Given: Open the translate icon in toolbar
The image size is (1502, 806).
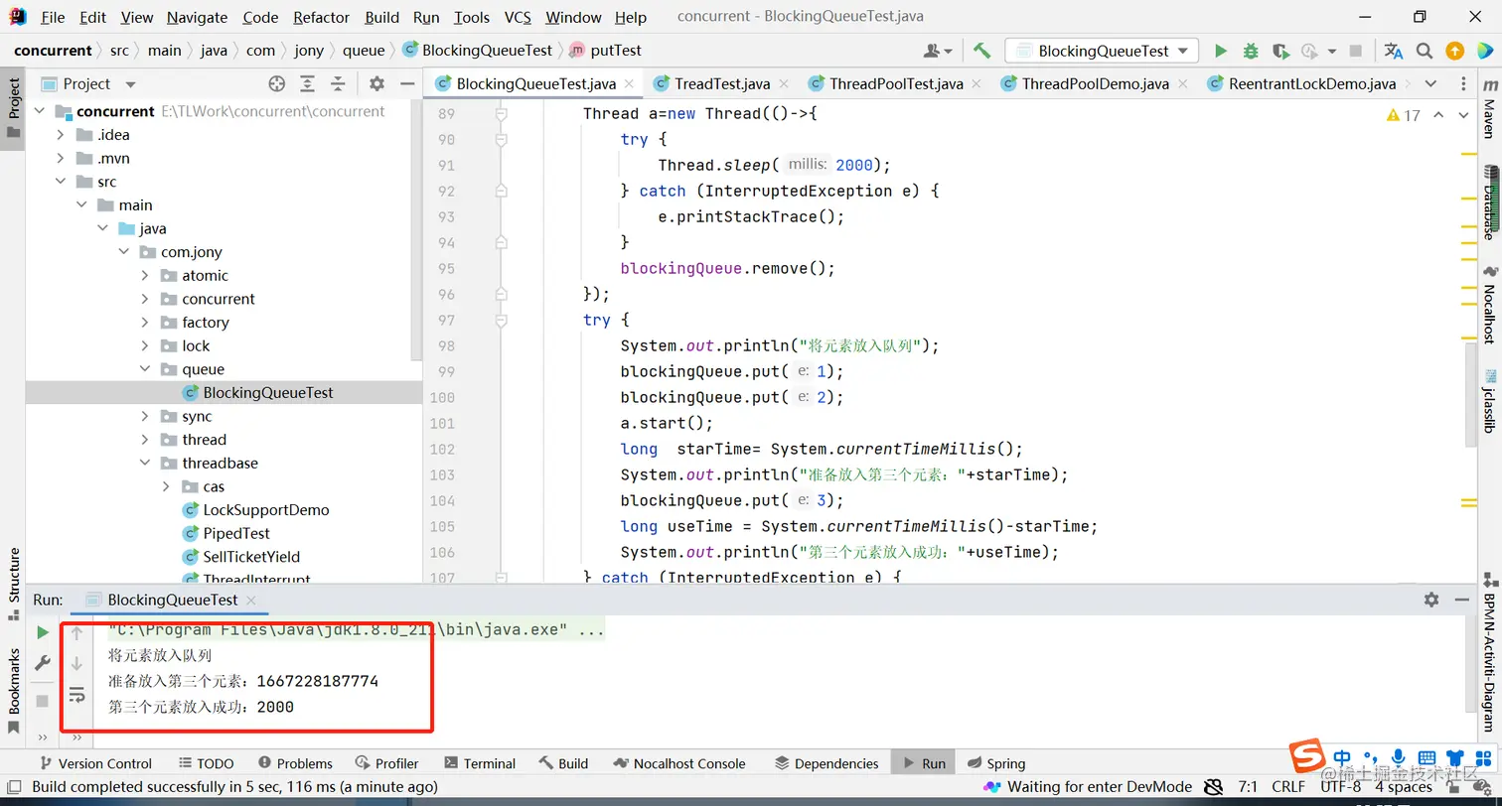Looking at the screenshot, I should pos(1394,51).
